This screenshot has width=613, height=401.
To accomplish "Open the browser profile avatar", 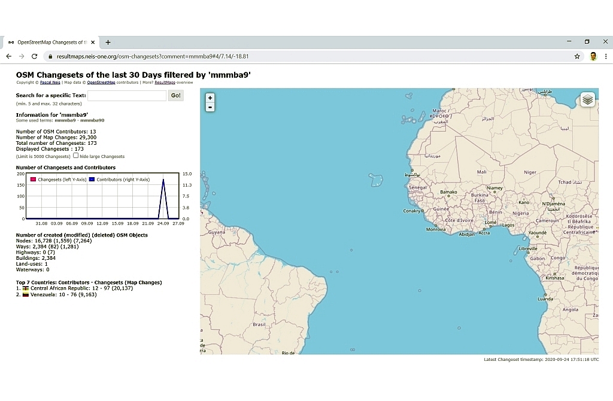I will click(593, 56).
